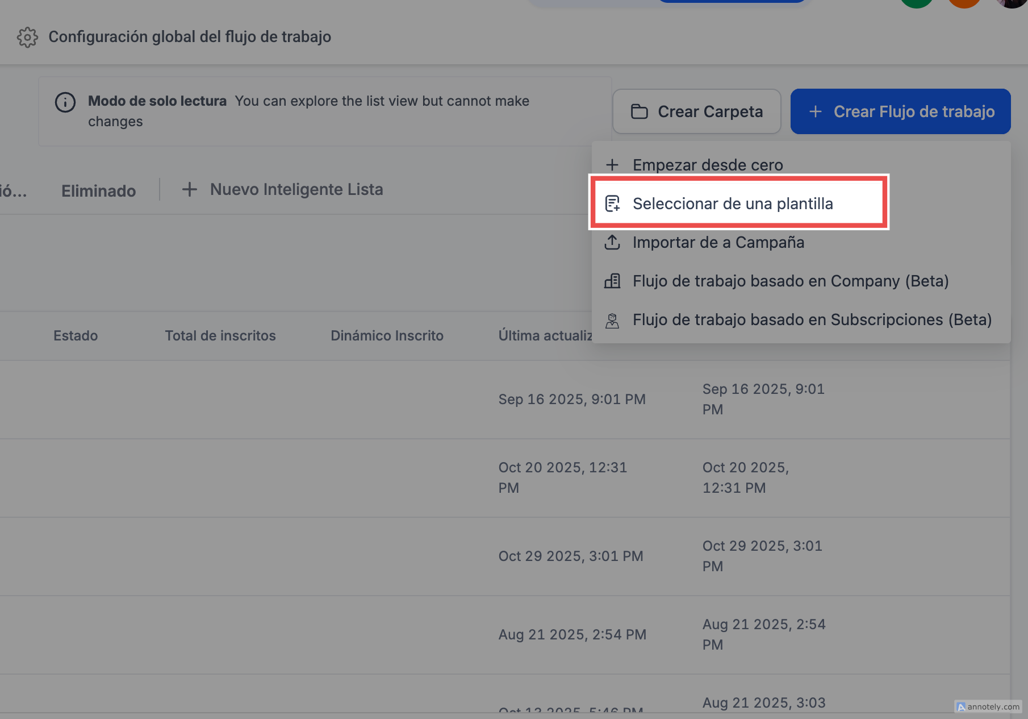The height and width of the screenshot is (719, 1028).
Task: Pick Importar de a Campaña from the menu
Action: 718,242
